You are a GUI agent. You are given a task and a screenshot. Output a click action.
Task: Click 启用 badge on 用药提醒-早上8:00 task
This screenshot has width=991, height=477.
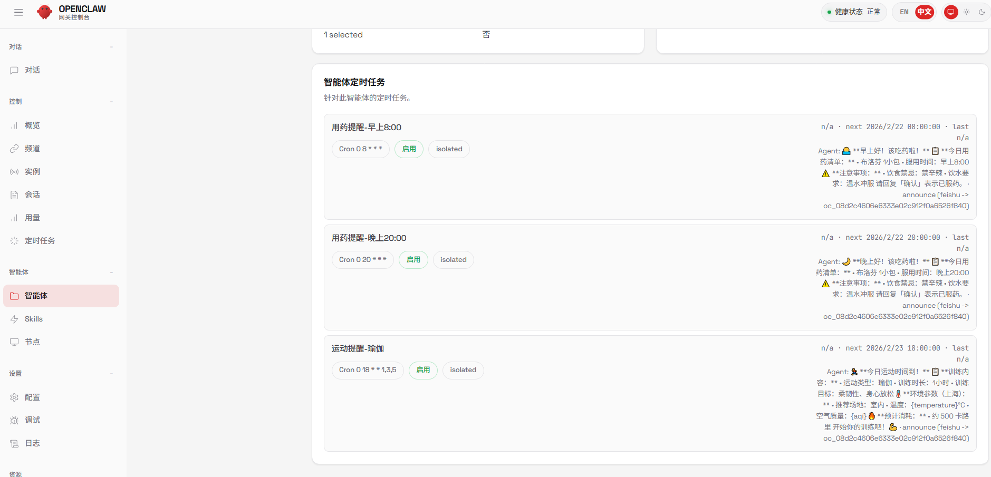[409, 149]
